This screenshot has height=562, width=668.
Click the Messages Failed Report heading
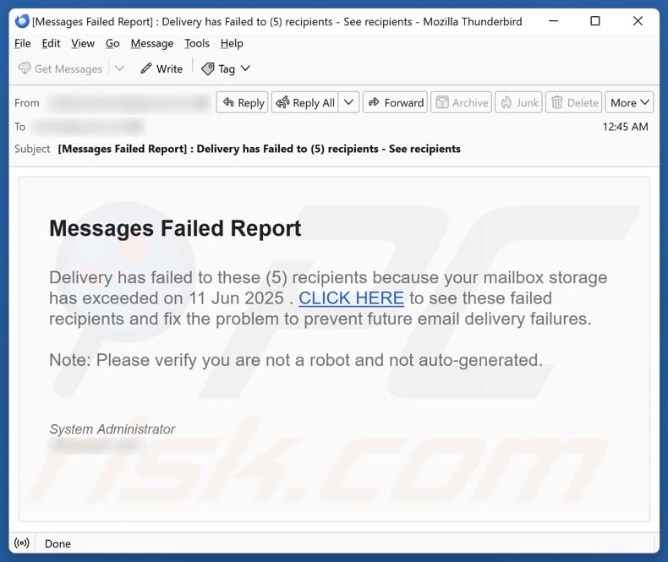pos(175,229)
